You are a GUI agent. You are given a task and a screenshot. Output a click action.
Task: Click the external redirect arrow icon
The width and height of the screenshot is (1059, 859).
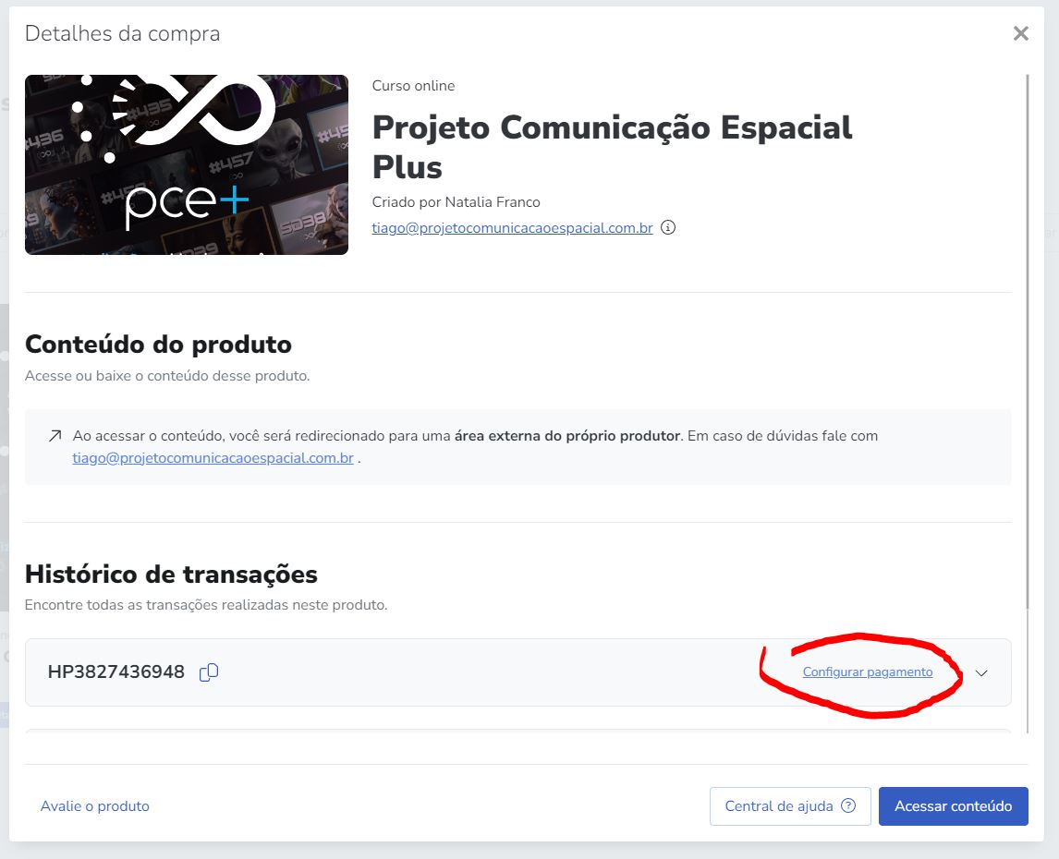click(55, 436)
